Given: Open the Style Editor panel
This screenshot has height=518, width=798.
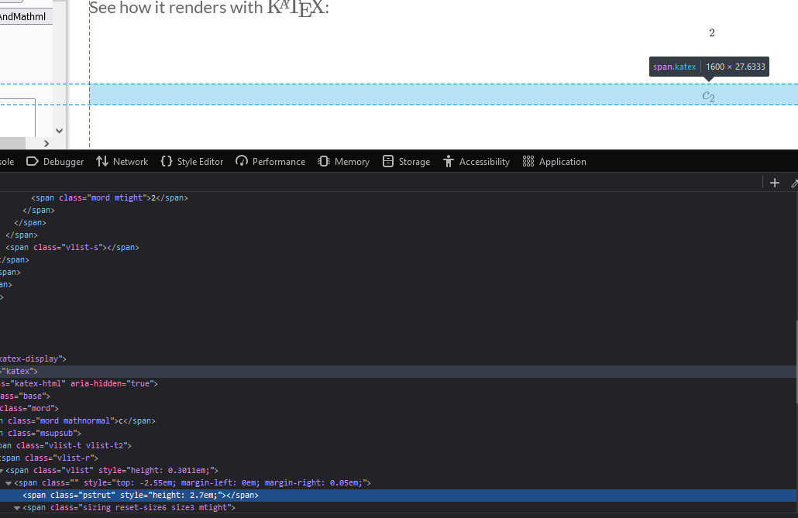Looking at the screenshot, I should 191,161.
